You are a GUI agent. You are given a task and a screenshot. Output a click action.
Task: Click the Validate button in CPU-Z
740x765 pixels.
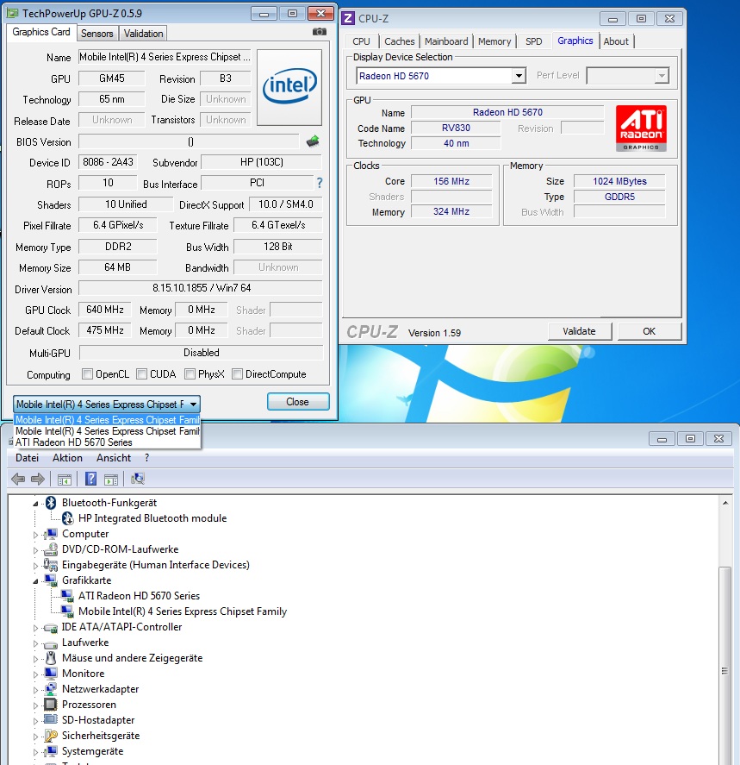579,331
